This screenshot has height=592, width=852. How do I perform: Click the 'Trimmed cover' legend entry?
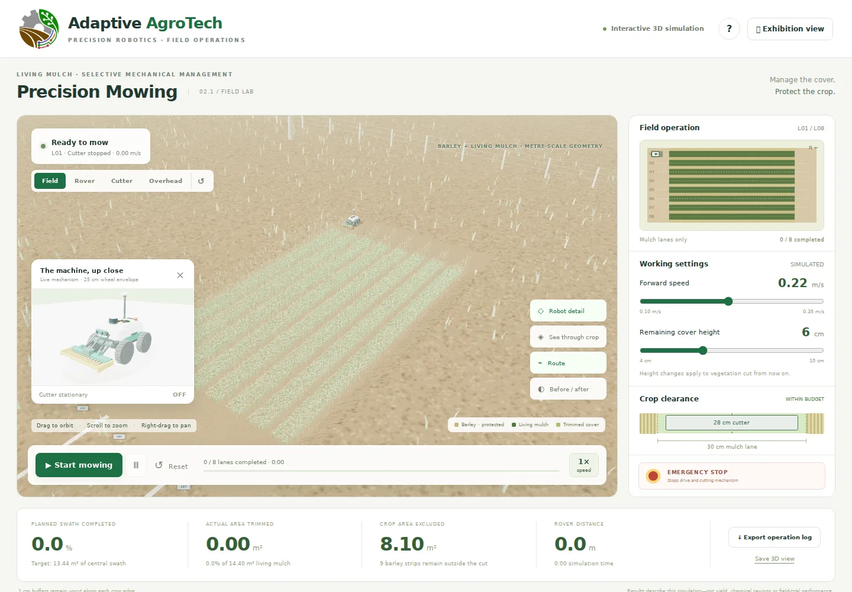coord(577,424)
